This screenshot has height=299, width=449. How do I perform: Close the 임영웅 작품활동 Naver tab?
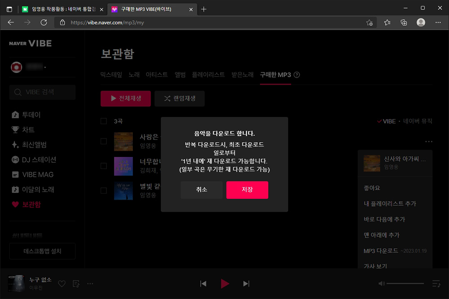[101, 9]
